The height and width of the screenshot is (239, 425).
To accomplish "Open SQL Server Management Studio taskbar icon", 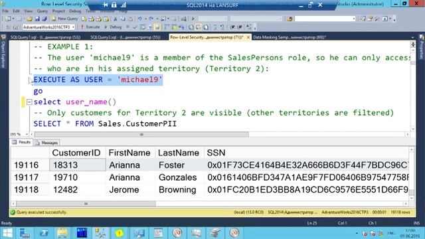I will [100, 233].
